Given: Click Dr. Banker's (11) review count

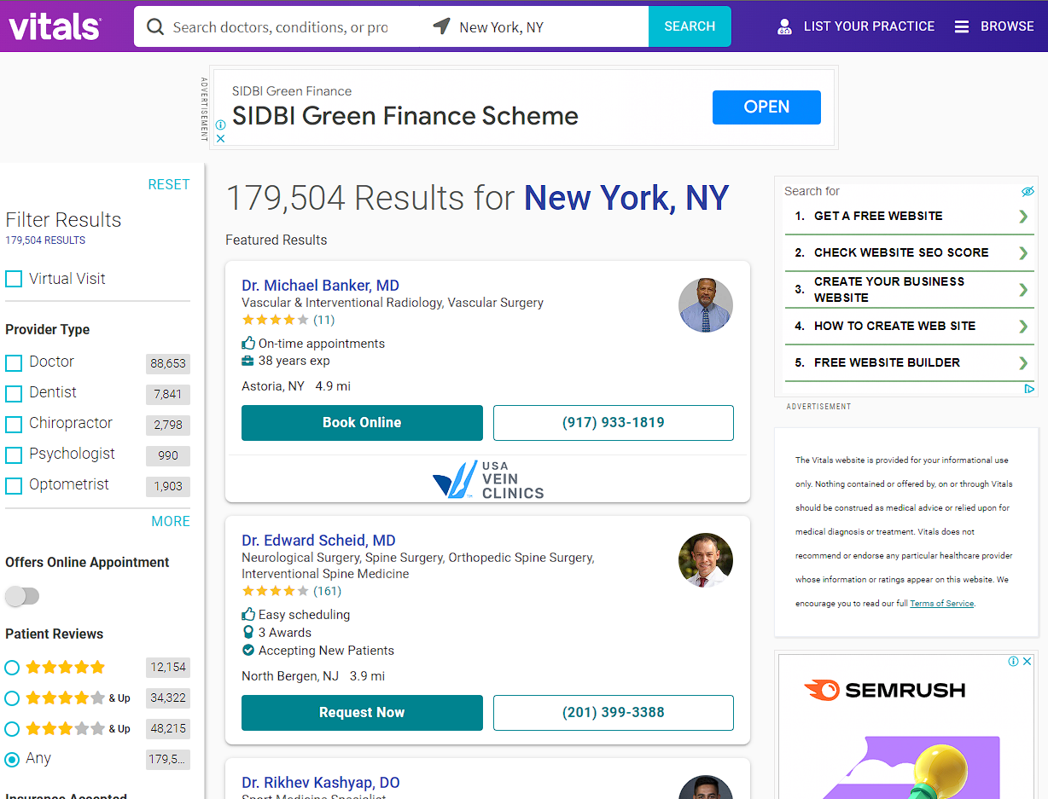Looking at the screenshot, I should tap(323, 320).
